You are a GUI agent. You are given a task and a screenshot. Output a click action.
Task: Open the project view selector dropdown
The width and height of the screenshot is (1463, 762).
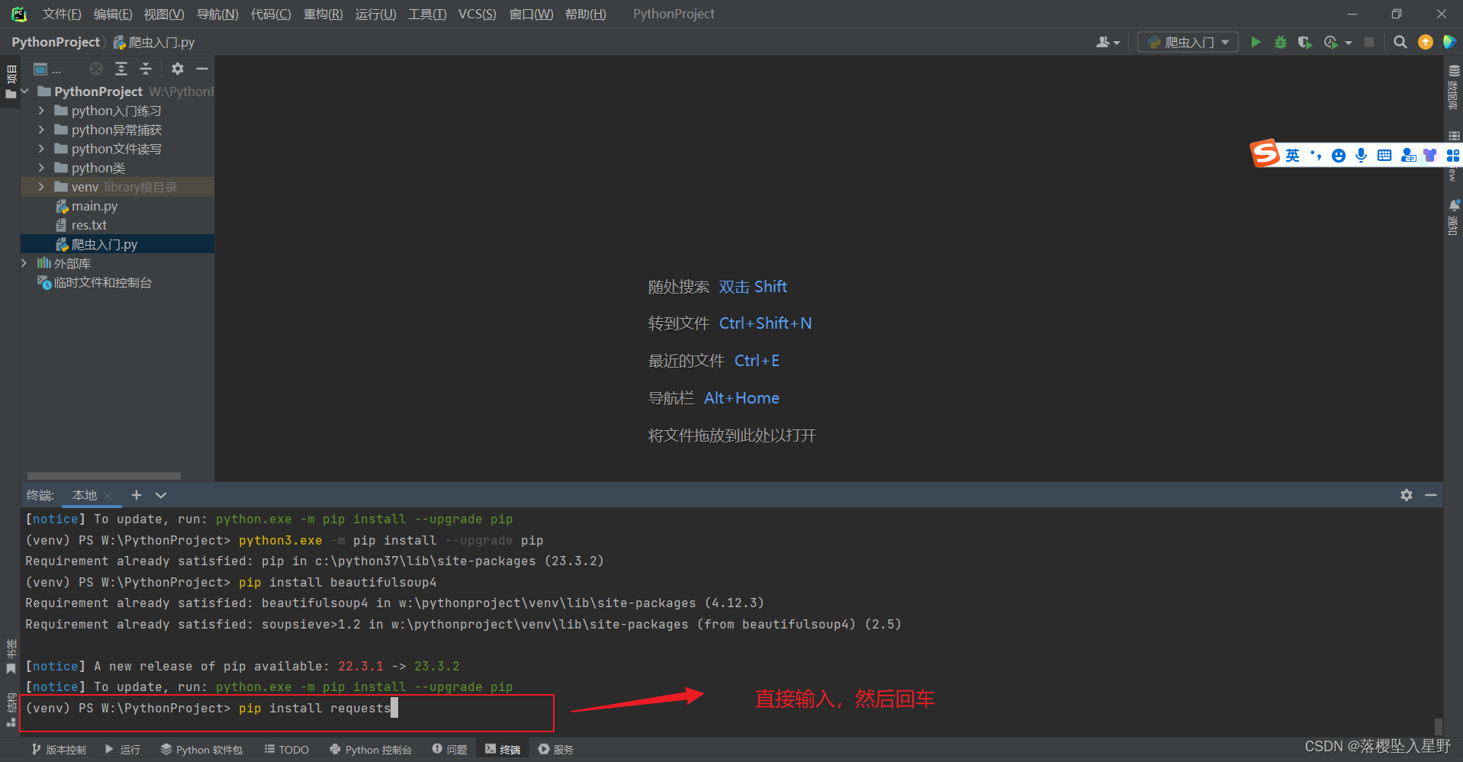(47, 69)
